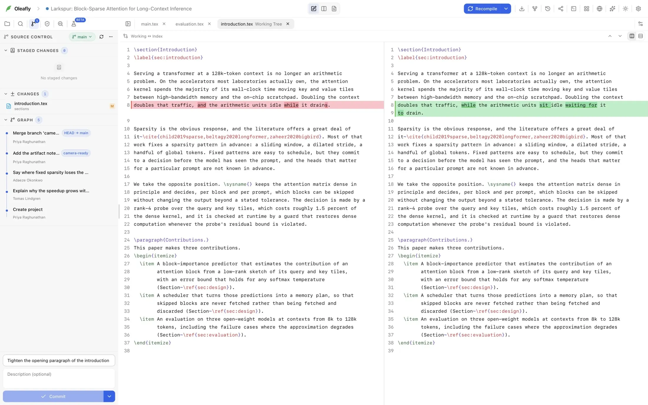Refresh source control with sync icon
The image size is (648, 405).
(x=101, y=37)
